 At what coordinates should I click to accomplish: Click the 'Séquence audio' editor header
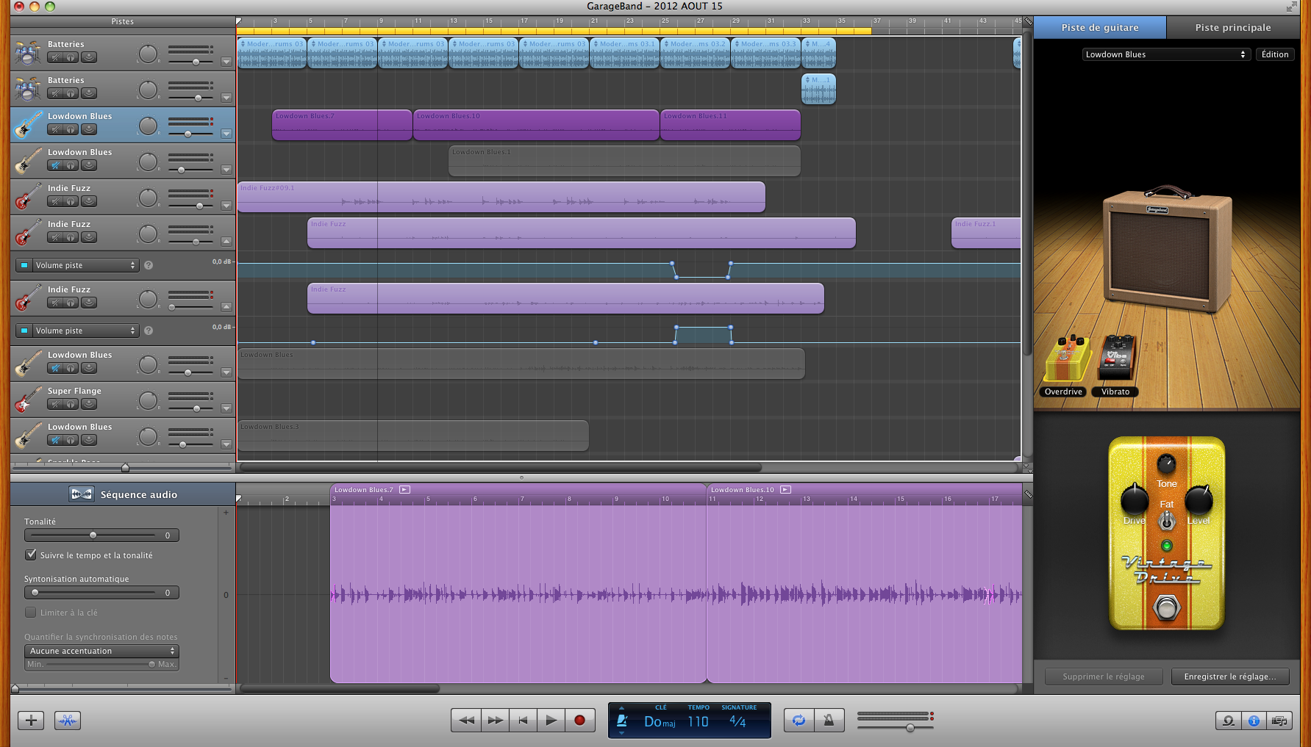[x=123, y=494]
